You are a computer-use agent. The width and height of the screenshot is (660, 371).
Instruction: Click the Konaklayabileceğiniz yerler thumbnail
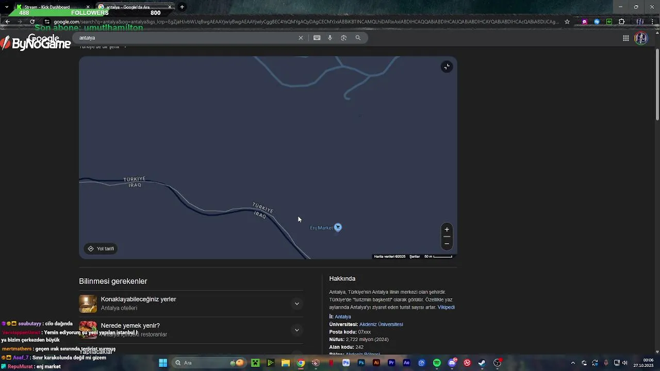(88, 303)
